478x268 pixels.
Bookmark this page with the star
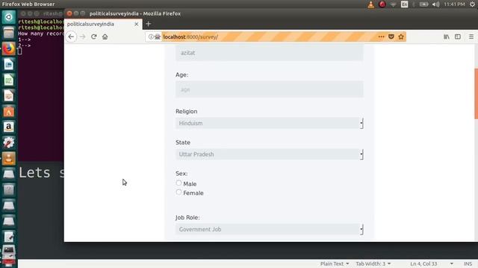tap(401, 36)
